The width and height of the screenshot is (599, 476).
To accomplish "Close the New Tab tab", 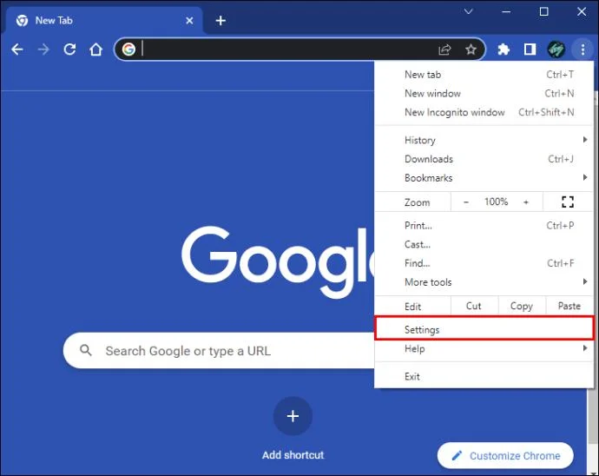I will coord(189,21).
